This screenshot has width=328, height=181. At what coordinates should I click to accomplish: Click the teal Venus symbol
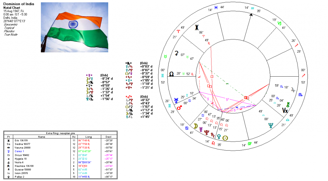coord(218,137)
